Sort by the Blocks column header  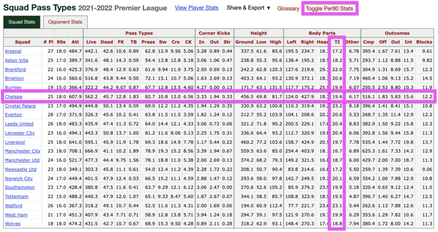424,42
